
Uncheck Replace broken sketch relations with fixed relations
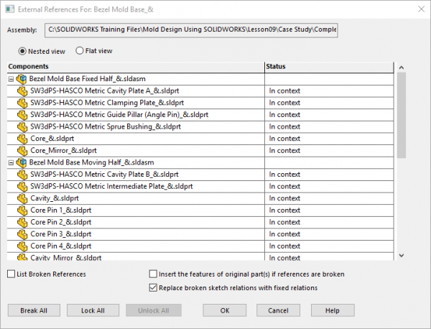click(153, 288)
